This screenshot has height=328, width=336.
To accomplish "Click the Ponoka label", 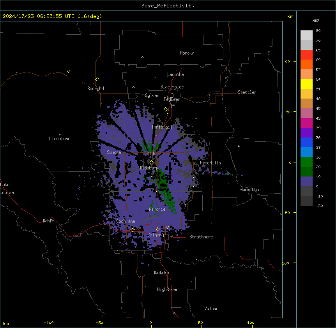I will (187, 53).
